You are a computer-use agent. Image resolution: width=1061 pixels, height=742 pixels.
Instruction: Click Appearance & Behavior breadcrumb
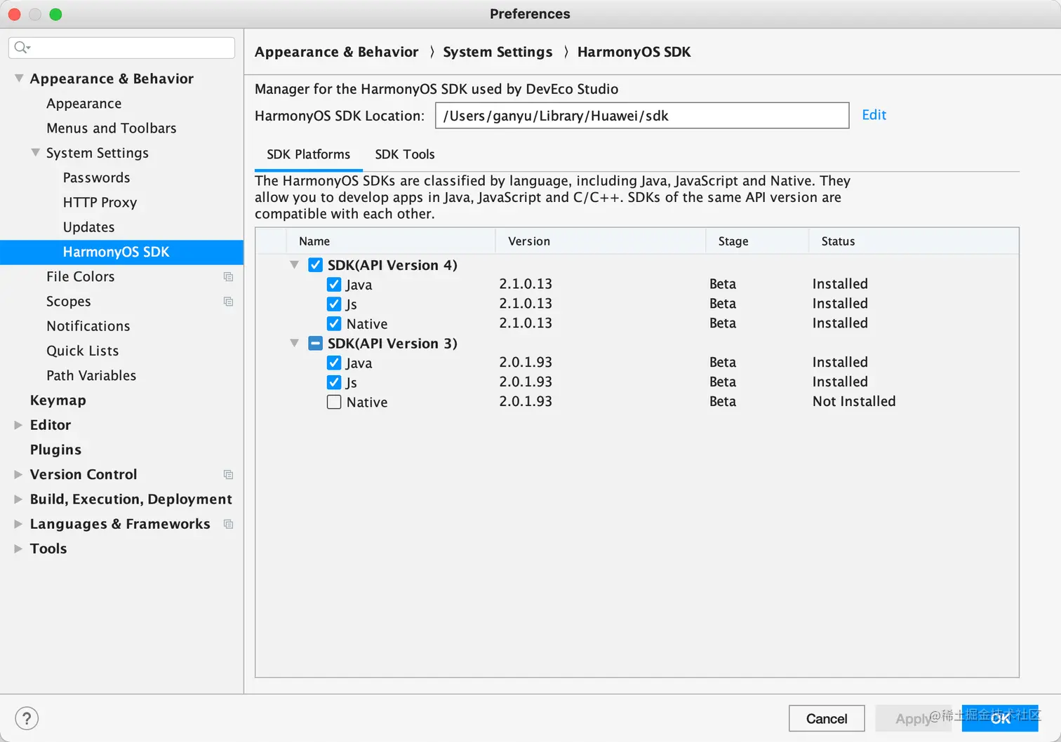tap(336, 52)
